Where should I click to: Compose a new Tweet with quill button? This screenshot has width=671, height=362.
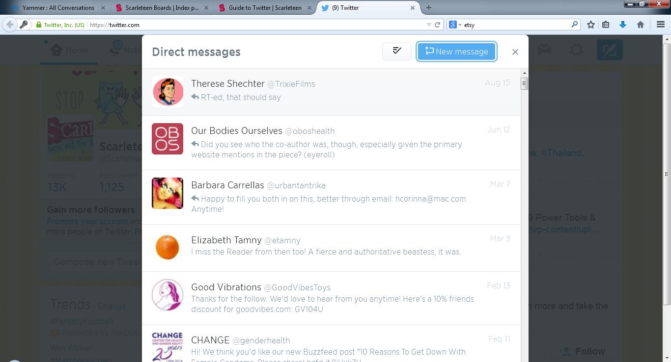click(x=610, y=50)
